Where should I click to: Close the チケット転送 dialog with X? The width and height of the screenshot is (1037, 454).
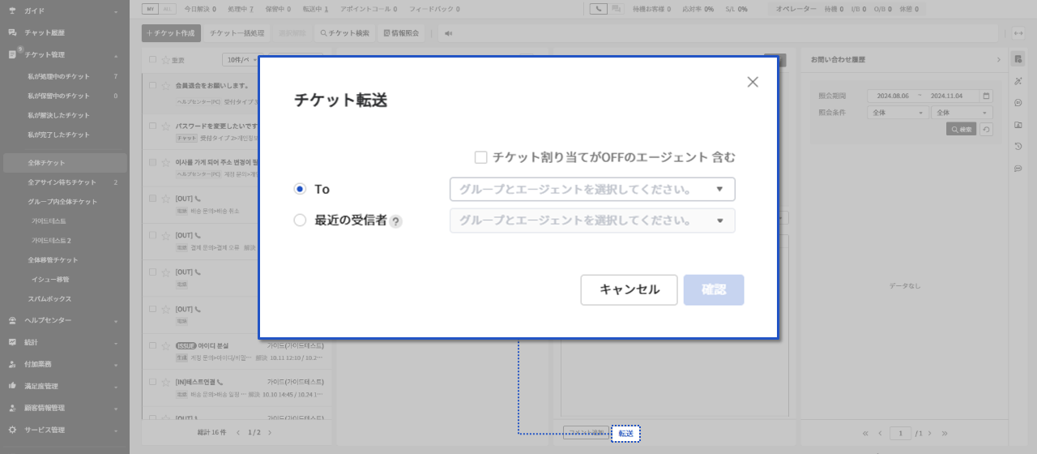click(753, 82)
